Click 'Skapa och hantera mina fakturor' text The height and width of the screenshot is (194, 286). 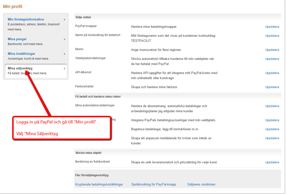154,87
